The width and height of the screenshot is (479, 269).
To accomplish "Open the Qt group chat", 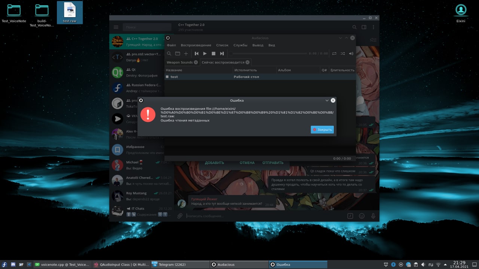I will [137, 72].
